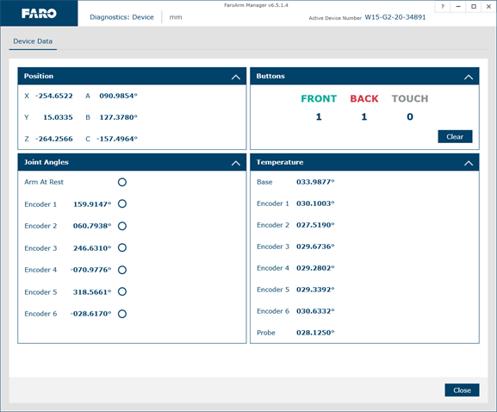497x412 pixels.
Task: Click the FRONT button indicator
Action: tap(319, 98)
